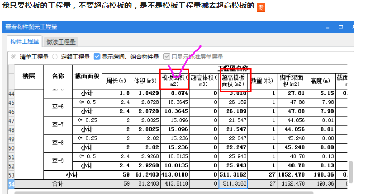Select row 44 模板面积 value 8.874

[x=175, y=93]
